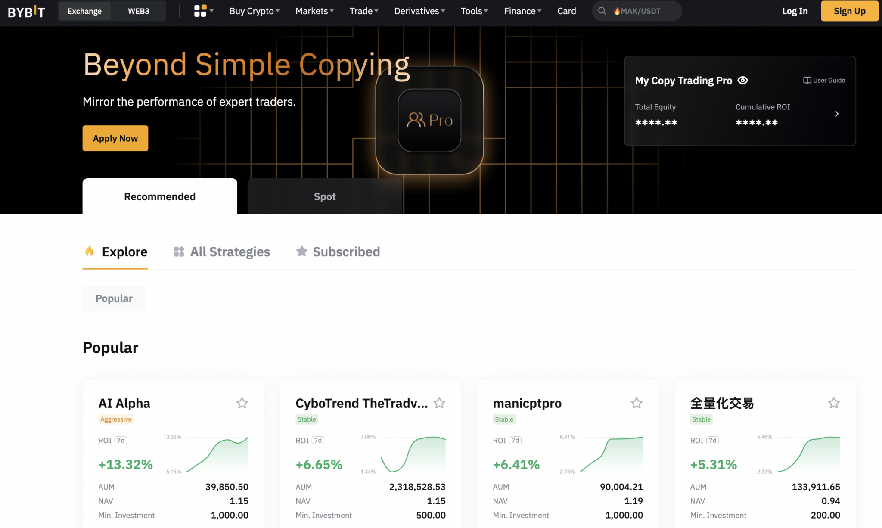
Task: Click the magnifier icon in the search bar
Action: point(602,11)
